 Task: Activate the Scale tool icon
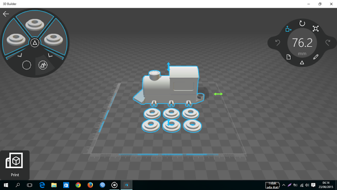315,28
